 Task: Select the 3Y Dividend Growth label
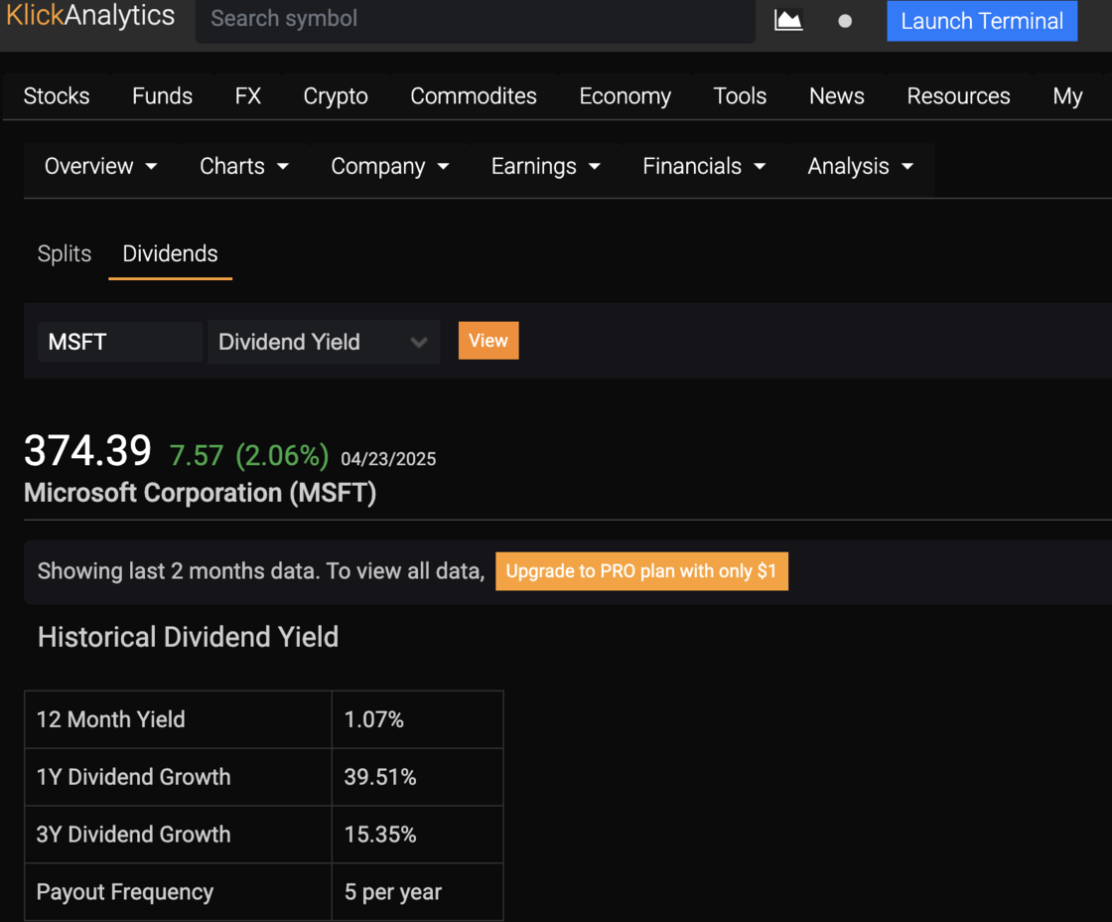click(x=133, y=834)
